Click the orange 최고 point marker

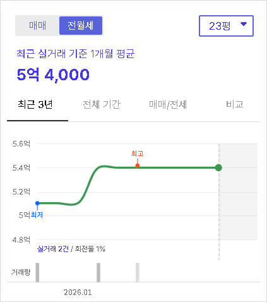point(138,166)
